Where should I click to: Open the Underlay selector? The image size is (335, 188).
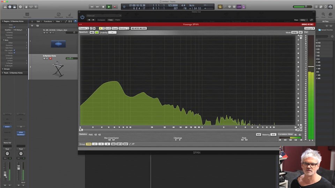[x=112, y=32]
